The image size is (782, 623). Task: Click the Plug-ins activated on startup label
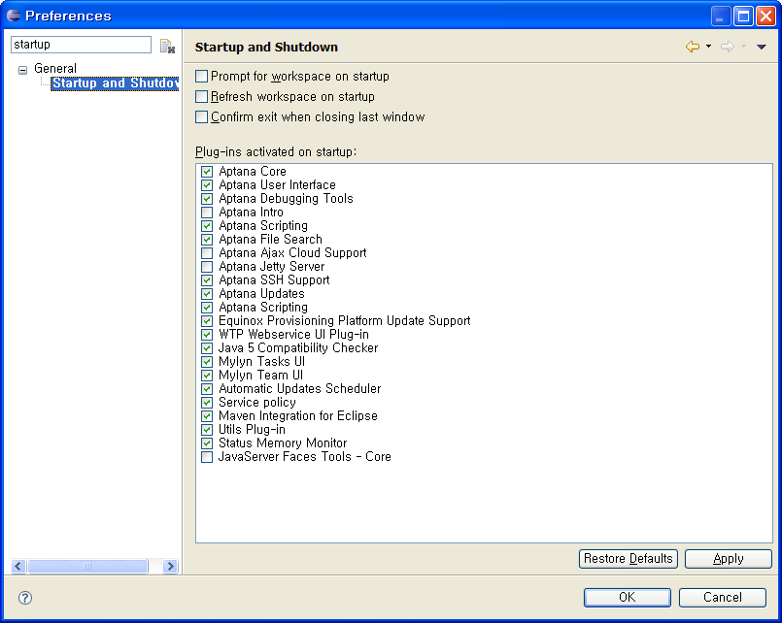[x=276, y=151]
